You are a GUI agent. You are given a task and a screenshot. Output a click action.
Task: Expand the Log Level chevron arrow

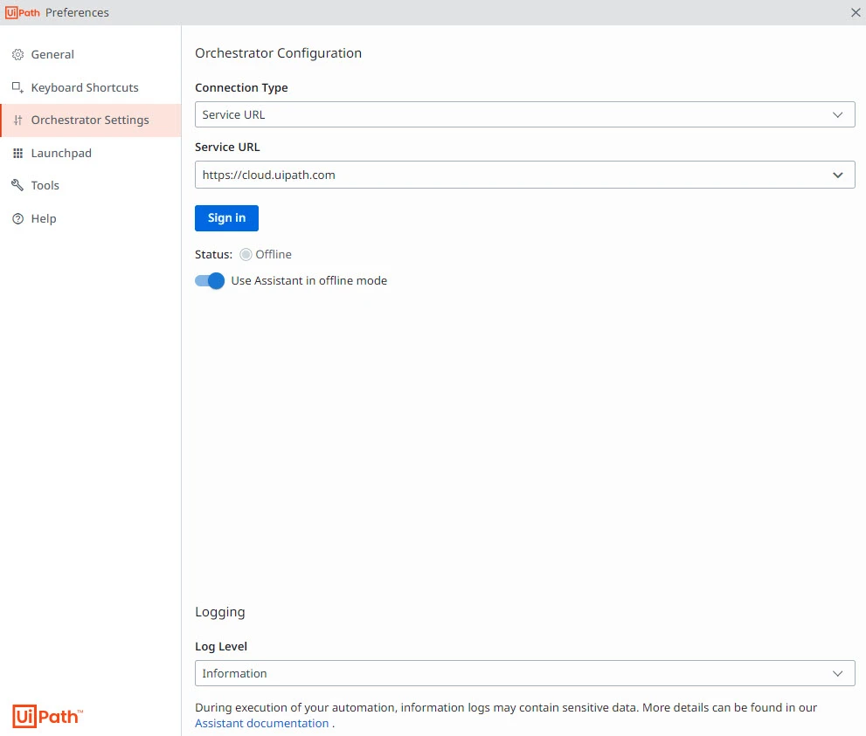coord(838,673)
